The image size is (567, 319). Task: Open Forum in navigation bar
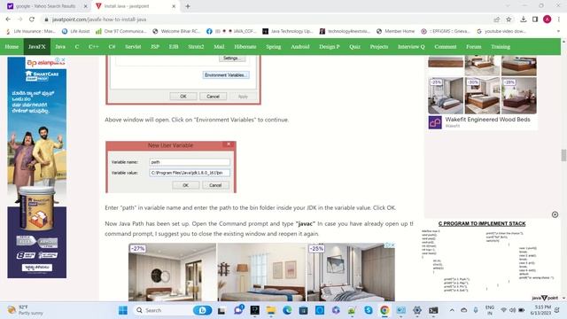pyautogui.click(x=473, y=47)
